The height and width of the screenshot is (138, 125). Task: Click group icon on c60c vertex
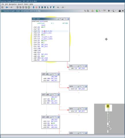[x=86, y=66]
